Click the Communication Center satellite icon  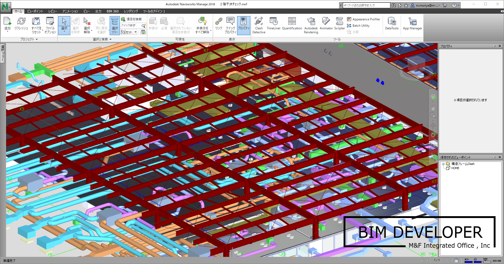400,5
